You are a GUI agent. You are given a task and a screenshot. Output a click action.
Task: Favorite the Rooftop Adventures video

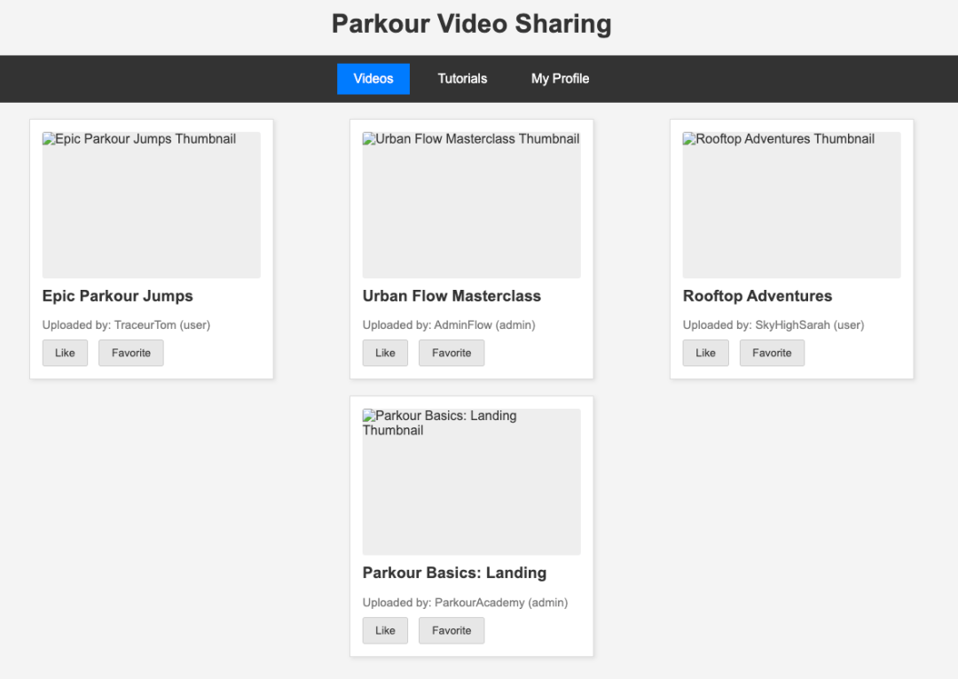tap(772, 353)
